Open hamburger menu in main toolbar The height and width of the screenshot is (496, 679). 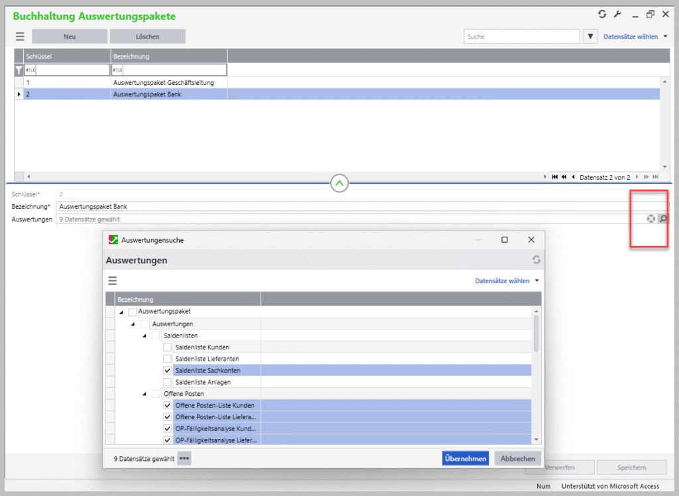[20, 36]
